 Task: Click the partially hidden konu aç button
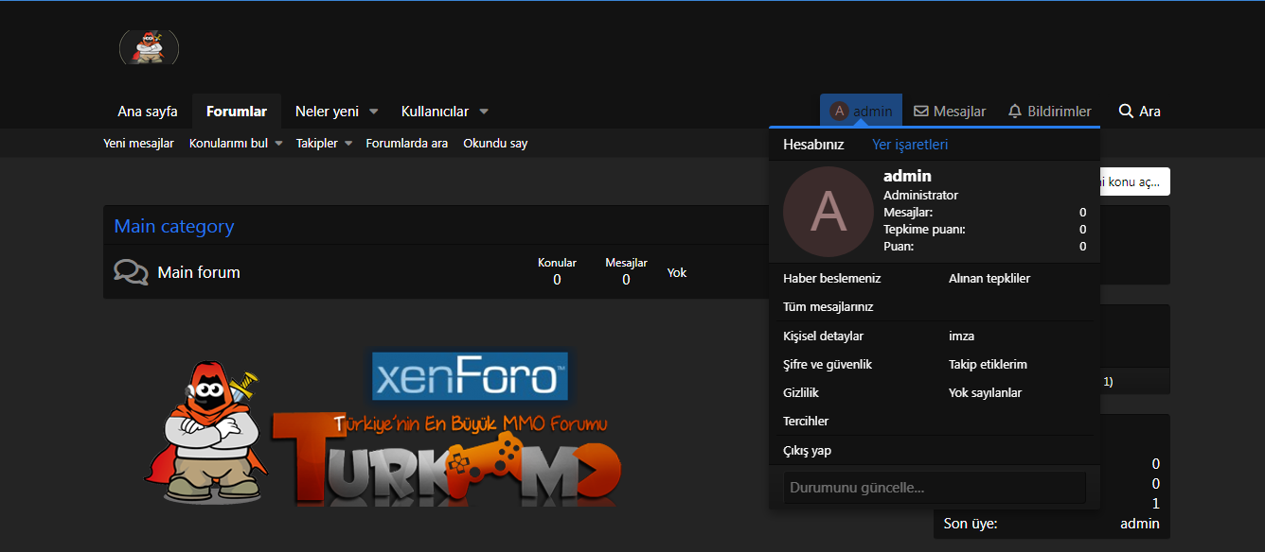pyautogui.click(x=1135, y=181)
